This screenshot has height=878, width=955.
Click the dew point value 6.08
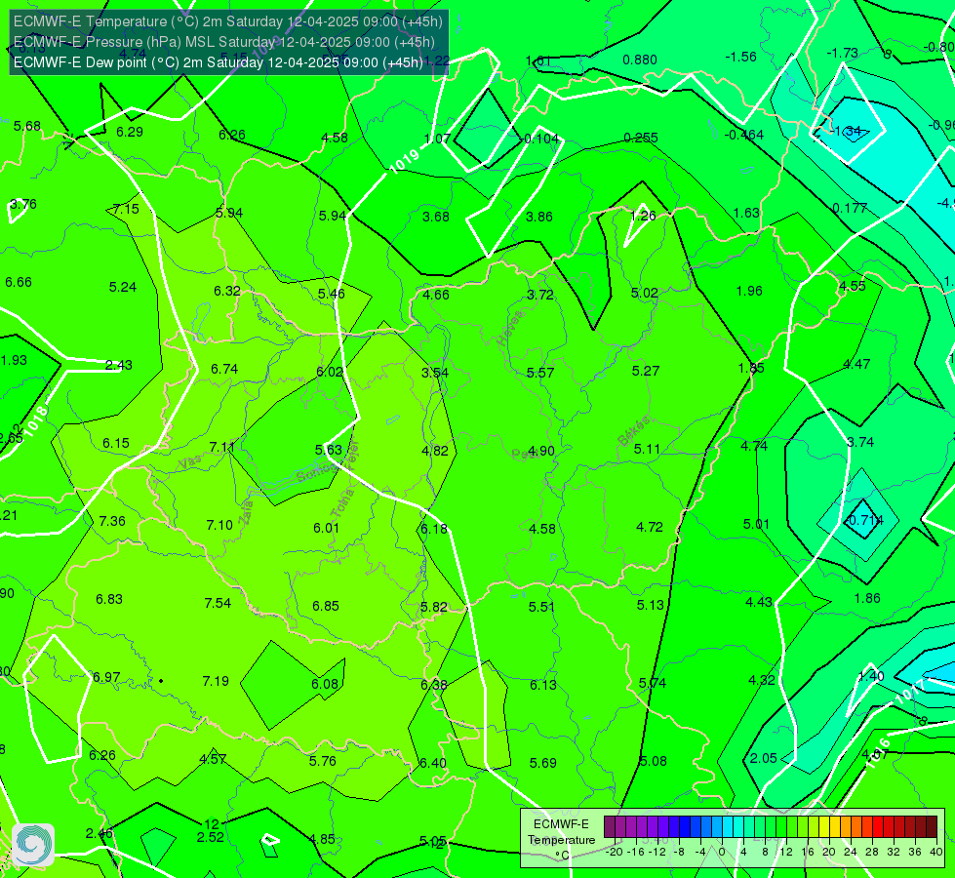coord(325,684)
